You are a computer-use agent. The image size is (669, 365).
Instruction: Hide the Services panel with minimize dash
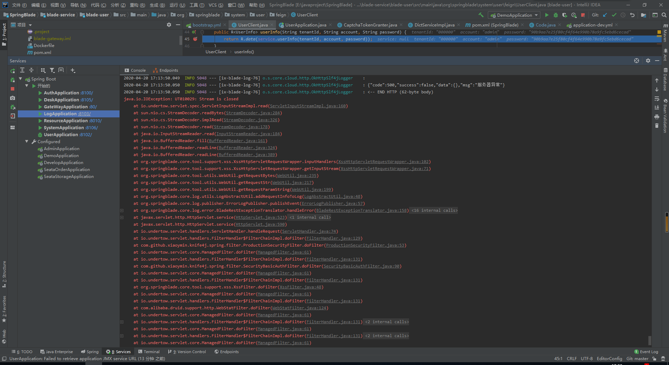[x=657, y=61]
